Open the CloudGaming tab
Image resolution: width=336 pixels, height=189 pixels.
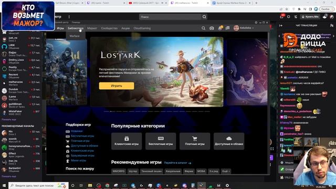(x=142, y=28)
